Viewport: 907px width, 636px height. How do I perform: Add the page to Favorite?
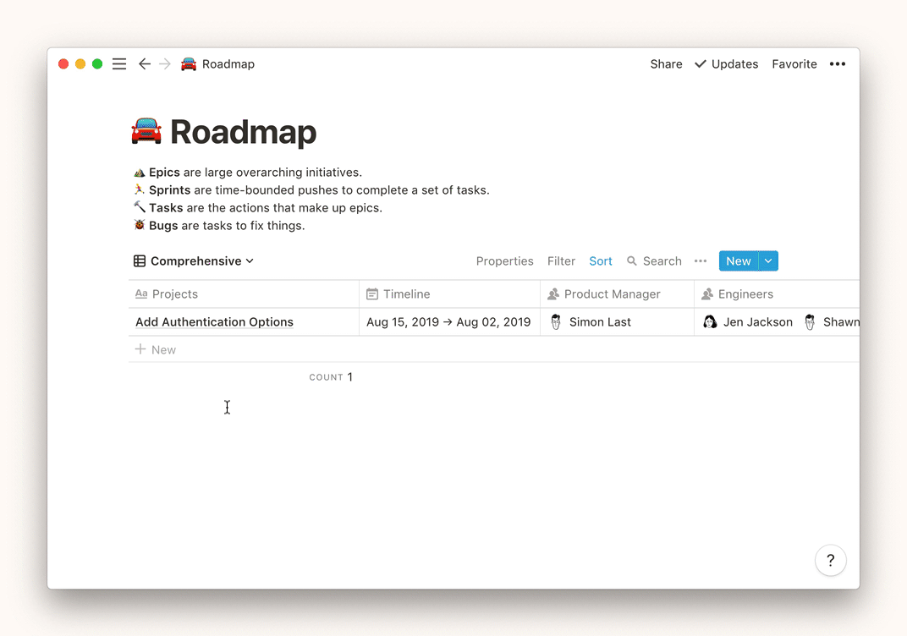coord(794,64)
